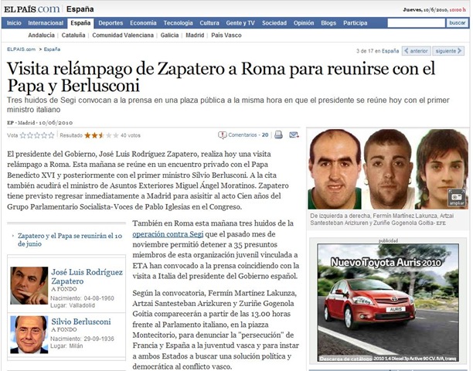Enlarge photo with the ampliar camera icon
The image size is (473, 371).
coord(457,198)
